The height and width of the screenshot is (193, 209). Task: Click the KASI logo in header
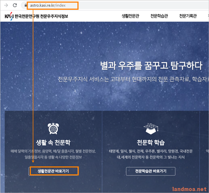9,16
